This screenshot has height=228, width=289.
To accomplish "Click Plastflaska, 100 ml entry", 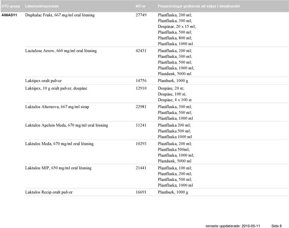I will tap(175, 168).
